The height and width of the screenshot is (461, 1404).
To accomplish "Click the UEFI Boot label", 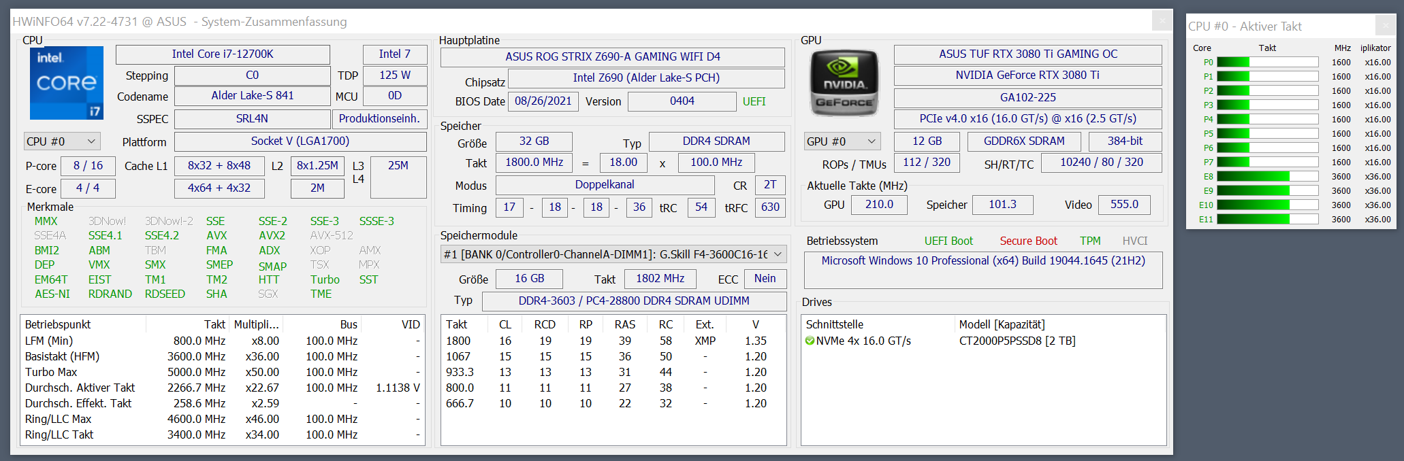I will pyautogui.click(x=948, y=241).
